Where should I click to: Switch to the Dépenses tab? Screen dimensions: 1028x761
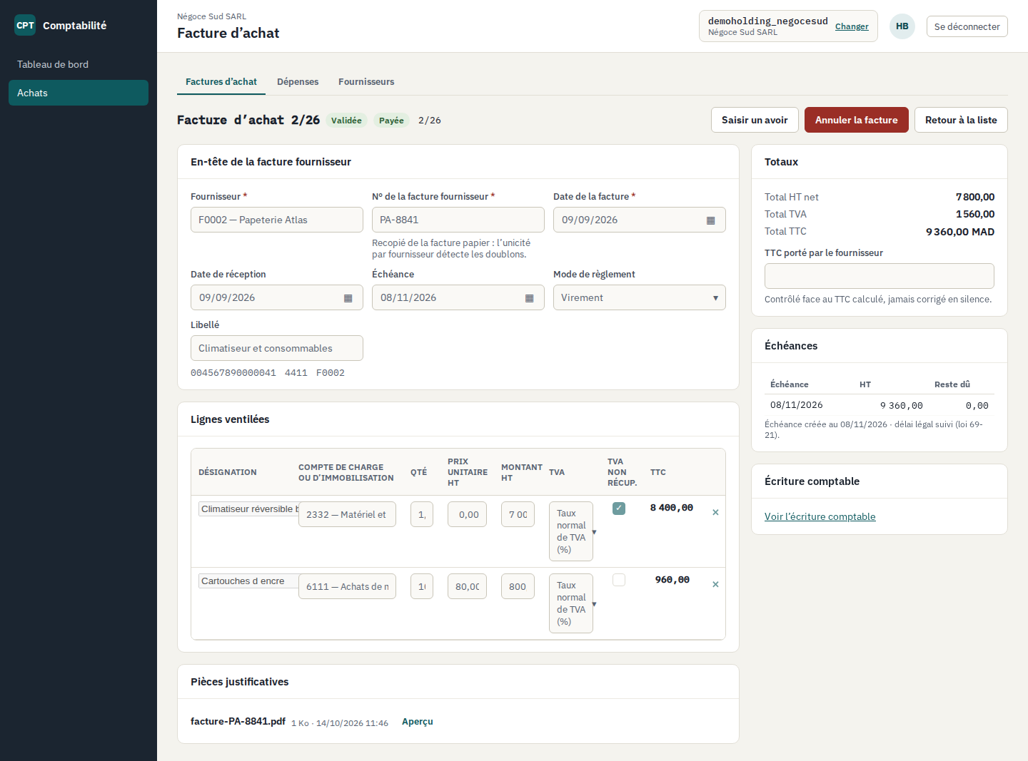coord(298,82)
